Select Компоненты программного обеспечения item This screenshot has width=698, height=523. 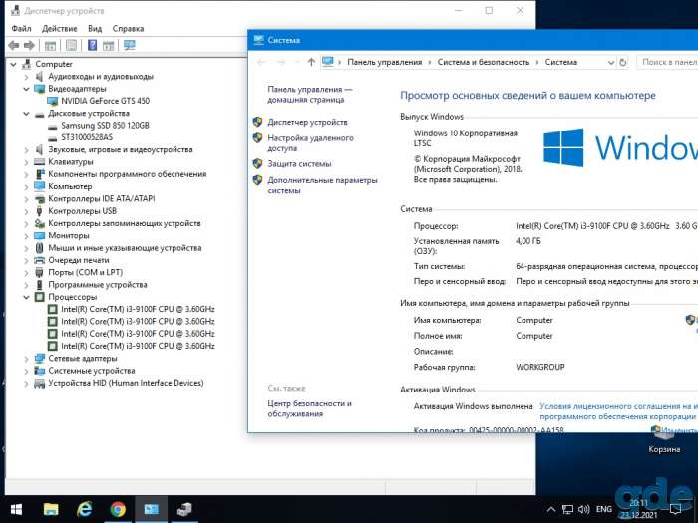[x=128, y=174]
